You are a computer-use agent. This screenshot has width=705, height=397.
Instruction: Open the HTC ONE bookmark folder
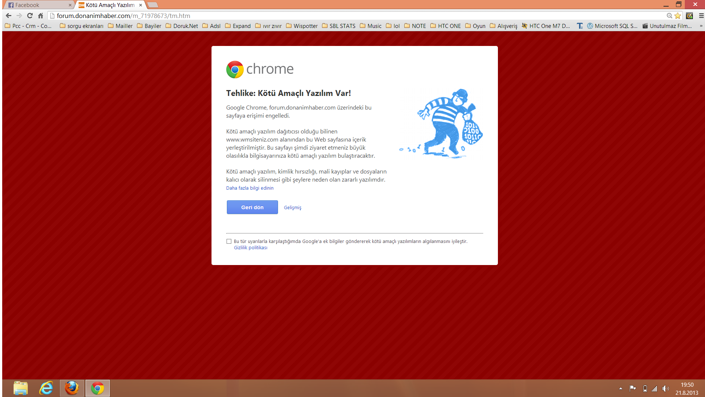(x=445, y=26)
